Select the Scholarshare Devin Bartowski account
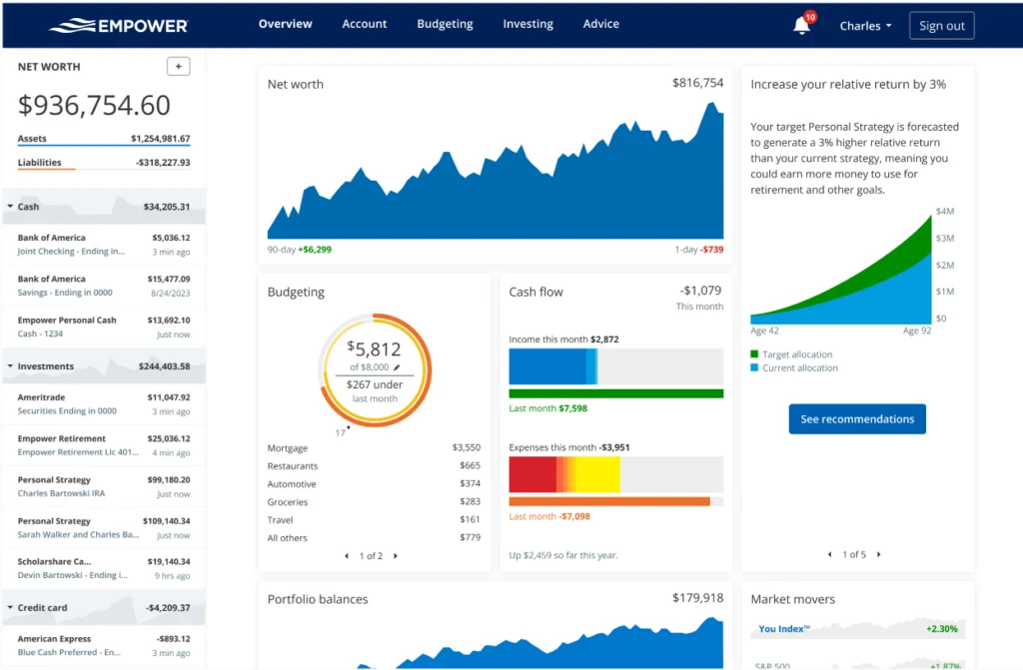The width and height of the screenshot is (1023, 670). pyautogui.click(x=104, y=568)
